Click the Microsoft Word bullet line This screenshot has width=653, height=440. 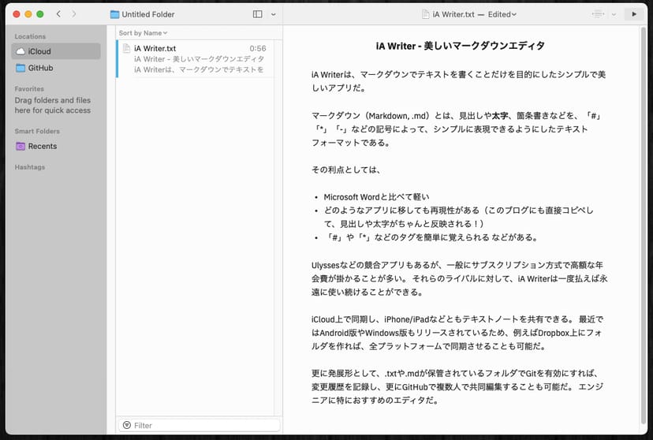pos(375,196)
